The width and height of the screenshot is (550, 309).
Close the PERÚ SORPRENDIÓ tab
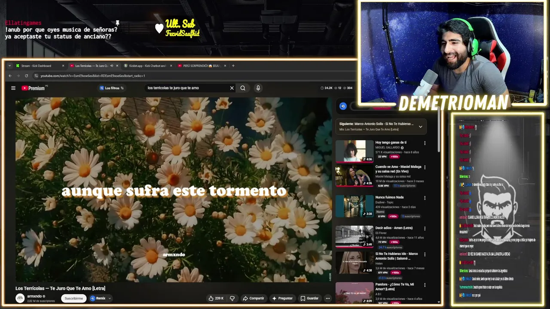pos(225,66)
